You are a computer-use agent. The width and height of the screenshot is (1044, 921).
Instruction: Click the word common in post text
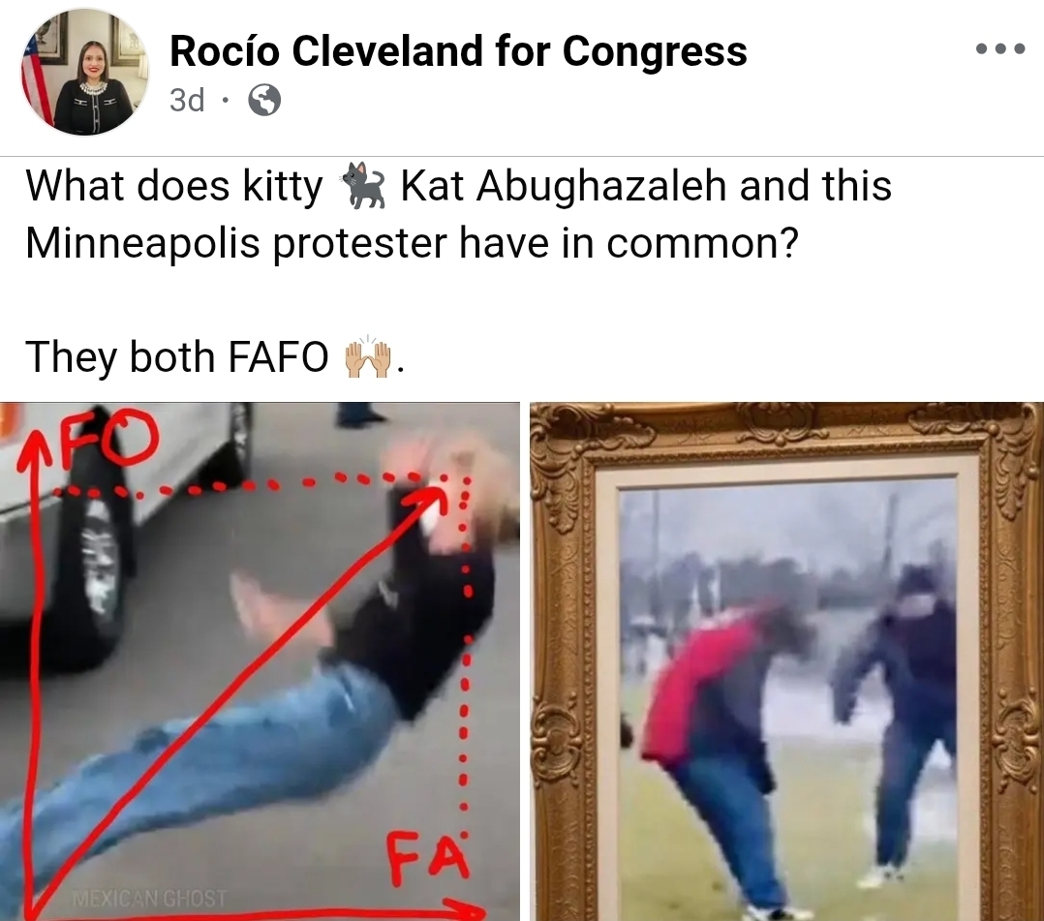pos(691,243)
